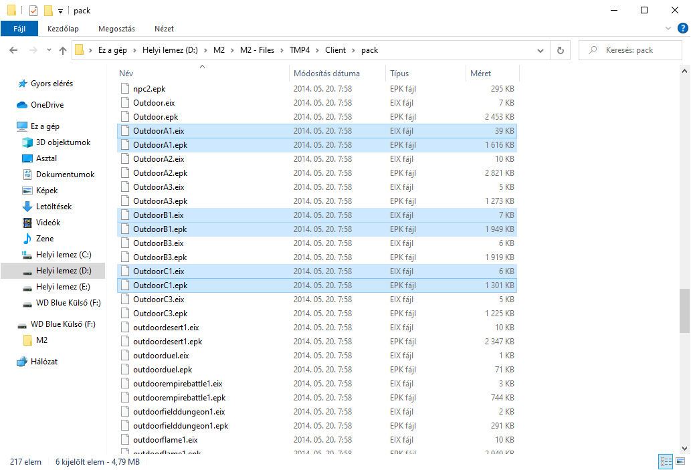Open the Nézet ribbon tab
This screenshot has width=691, height=470.
(x=164, y=29)
